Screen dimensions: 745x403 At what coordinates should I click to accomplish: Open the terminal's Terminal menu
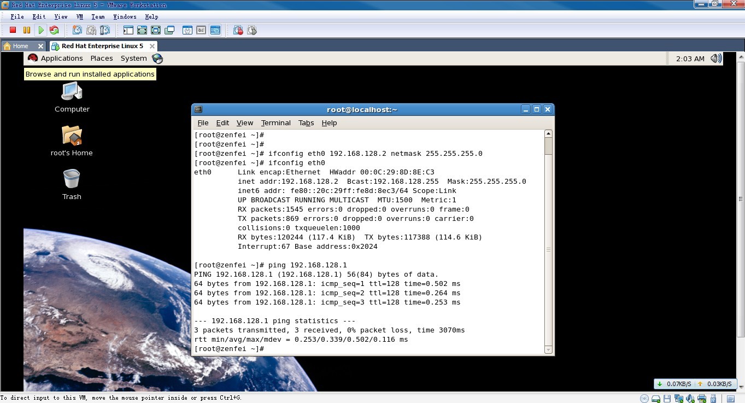point(275,123)
